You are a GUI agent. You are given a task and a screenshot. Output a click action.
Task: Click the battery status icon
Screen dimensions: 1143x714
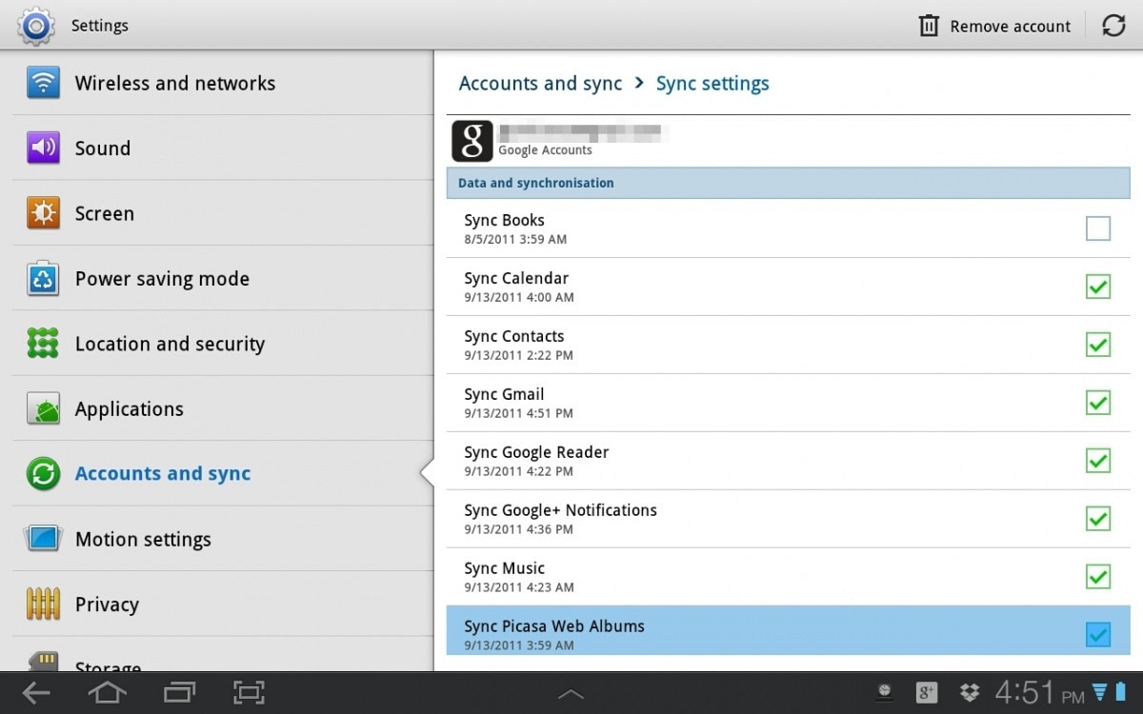[x=1120, y=692]
